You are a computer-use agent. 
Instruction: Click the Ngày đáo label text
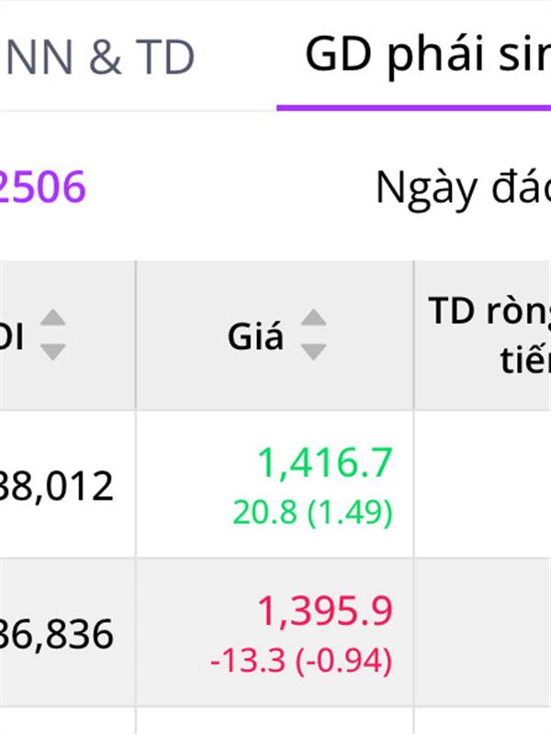coord(463,189)
